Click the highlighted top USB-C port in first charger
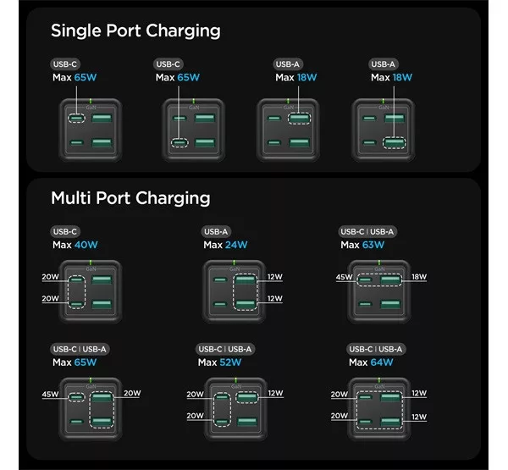Screen dimensions: 508x470 click(x=76, y=119)
